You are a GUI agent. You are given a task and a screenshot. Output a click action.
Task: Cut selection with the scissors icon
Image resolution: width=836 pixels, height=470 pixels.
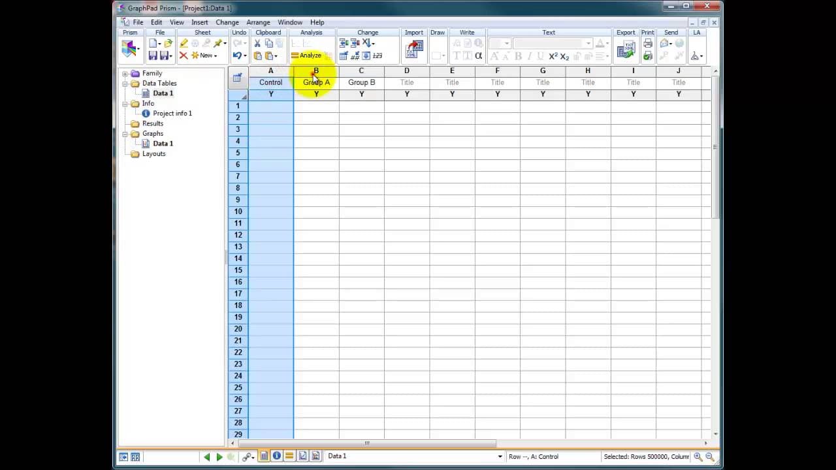(x=257, y=43)
